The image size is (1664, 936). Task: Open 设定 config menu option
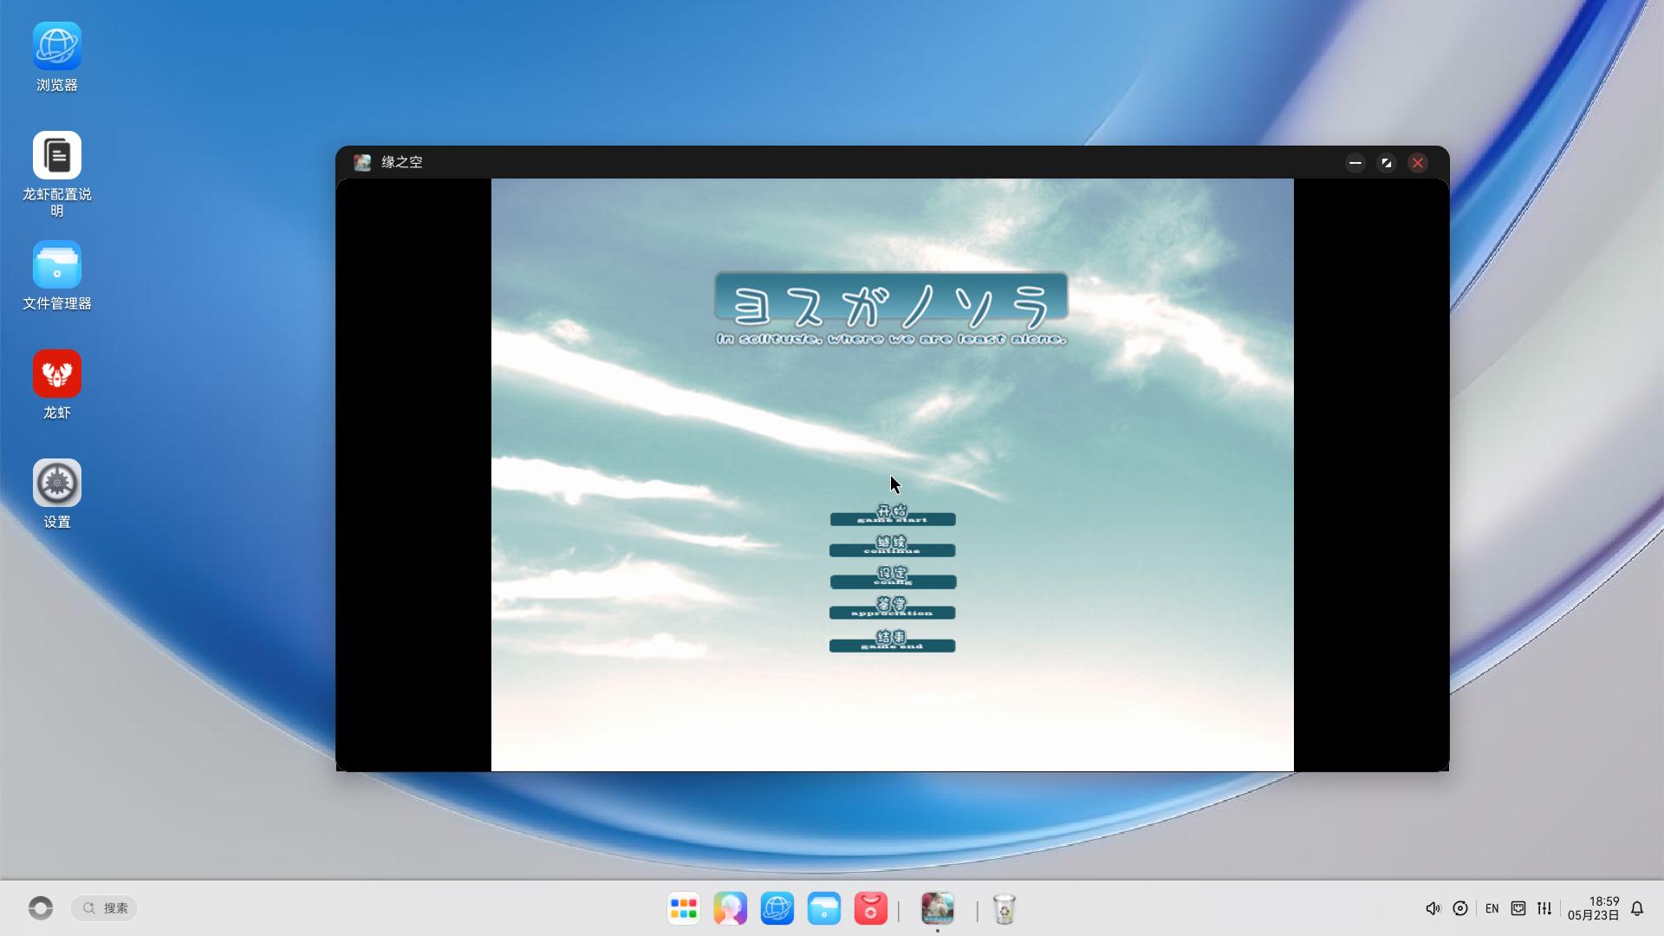[x=893, y=578]
